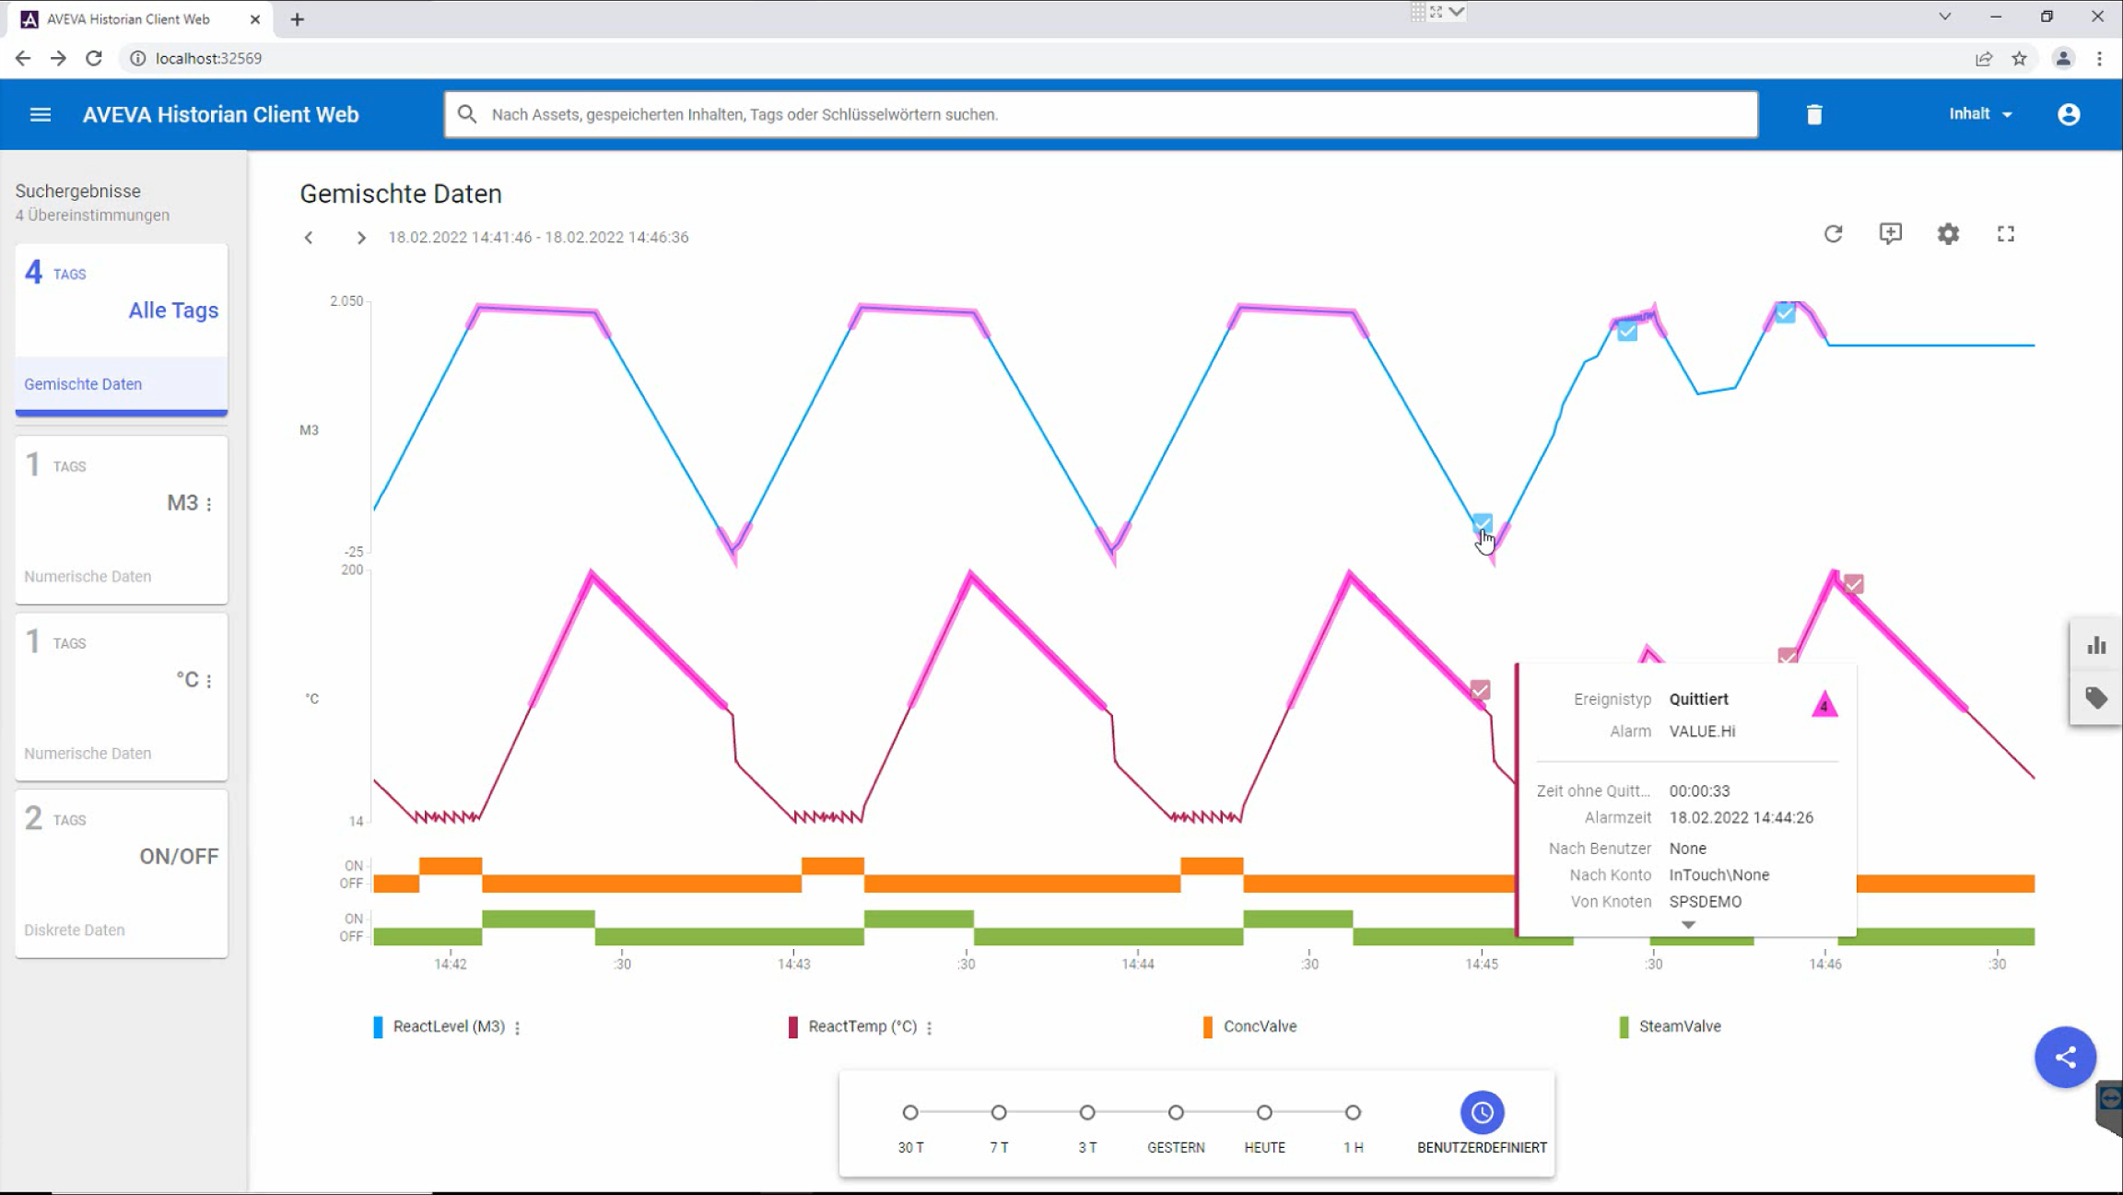Select Alle Tags card
Viewport: 2123px width, 1195px height.
(122, 299)
